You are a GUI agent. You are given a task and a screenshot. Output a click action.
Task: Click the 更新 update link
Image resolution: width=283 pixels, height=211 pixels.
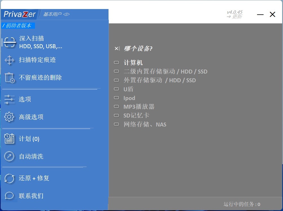(x=235, y=17)
